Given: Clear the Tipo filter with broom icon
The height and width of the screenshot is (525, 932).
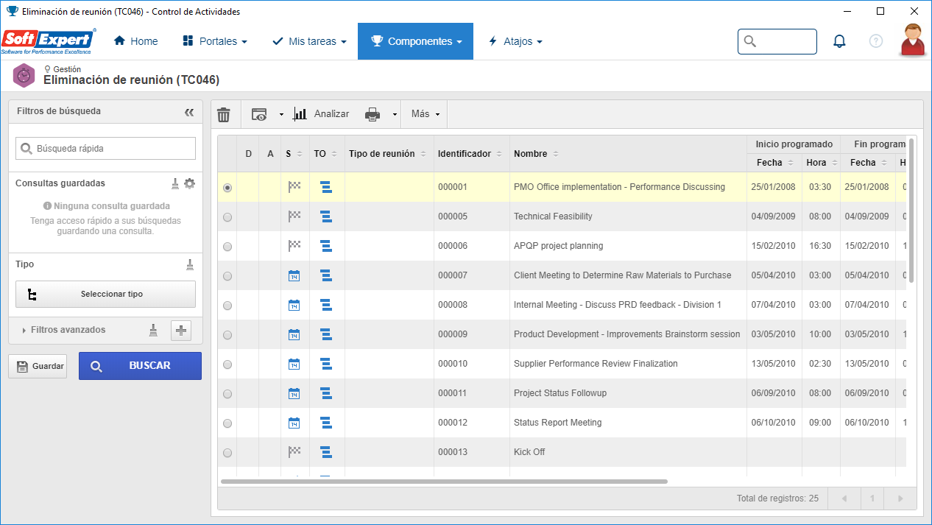Looking at the screenshot, I should tap(189, 264).
